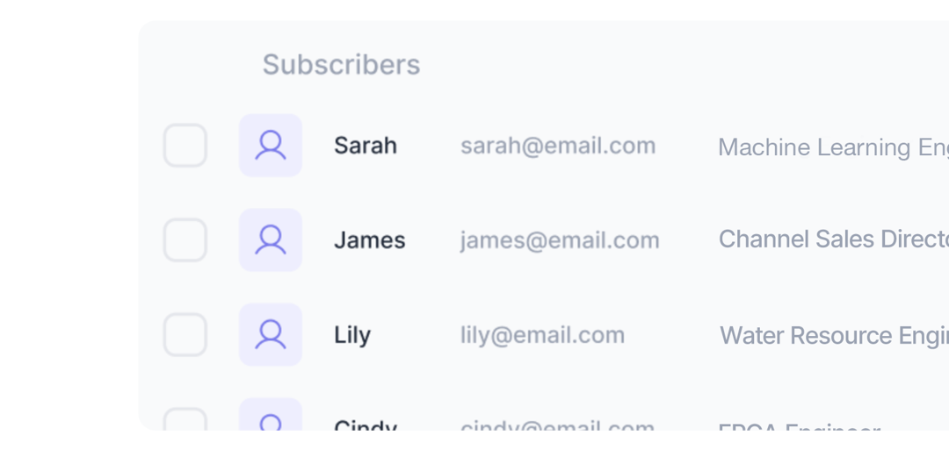
Task: Click the name Cindy
Action: click(366, 425)
